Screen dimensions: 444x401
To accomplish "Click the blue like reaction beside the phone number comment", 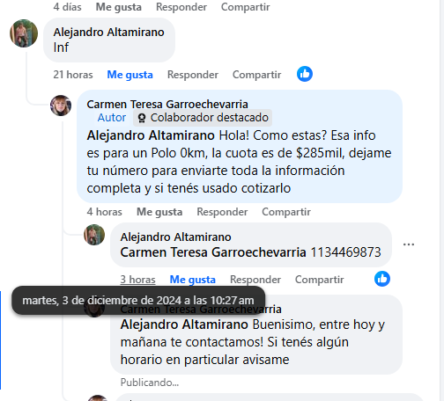I will pos(382,279).
